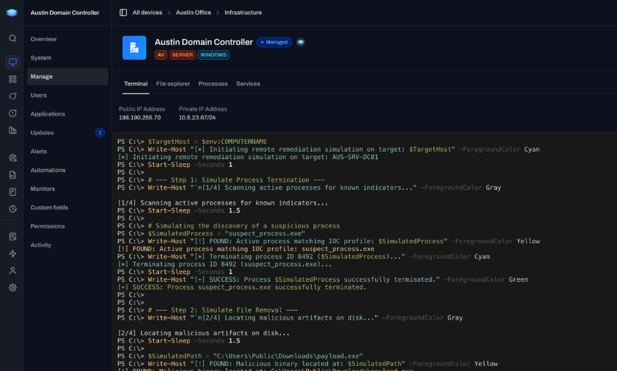The image size is (617, 371).
Task: Open the lightning bolt icon
Action: coord(13,254)
